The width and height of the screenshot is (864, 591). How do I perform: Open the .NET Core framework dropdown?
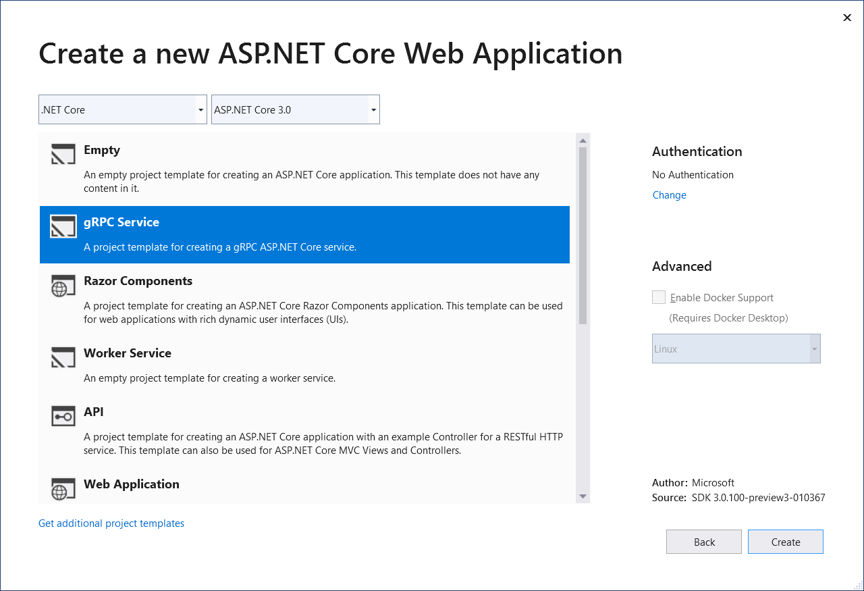tap(123, 109)
